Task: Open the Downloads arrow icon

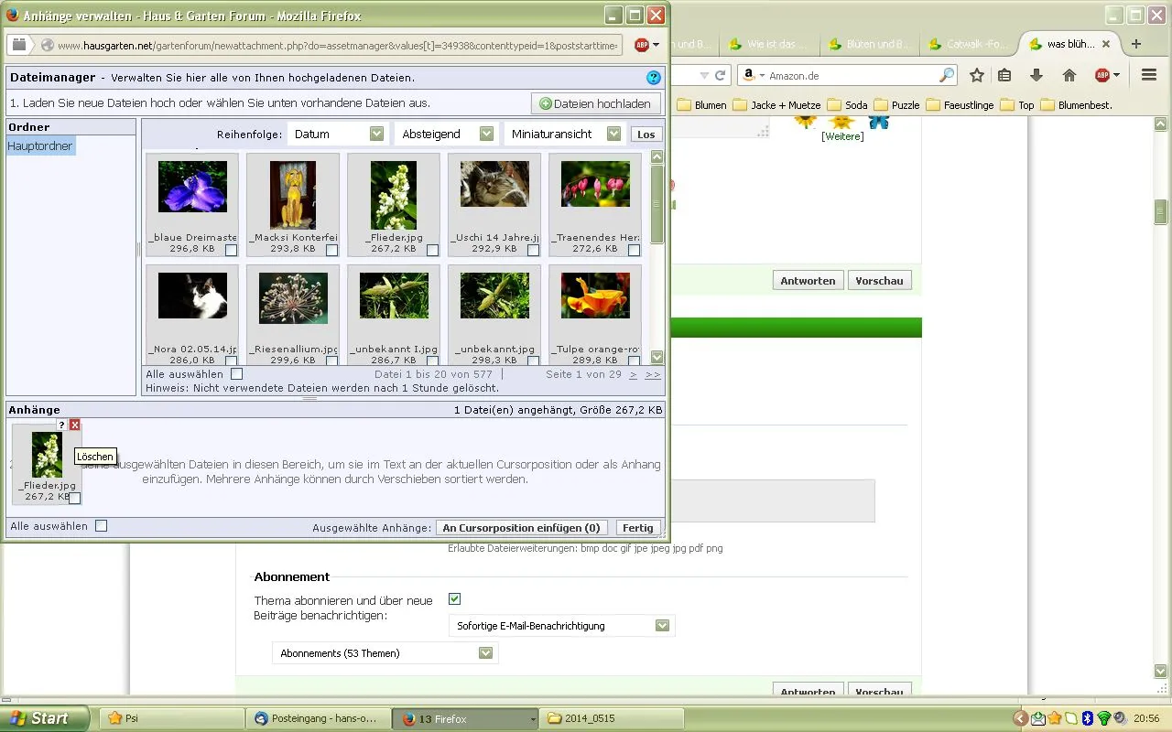Action: click(x=1036, y=76)
